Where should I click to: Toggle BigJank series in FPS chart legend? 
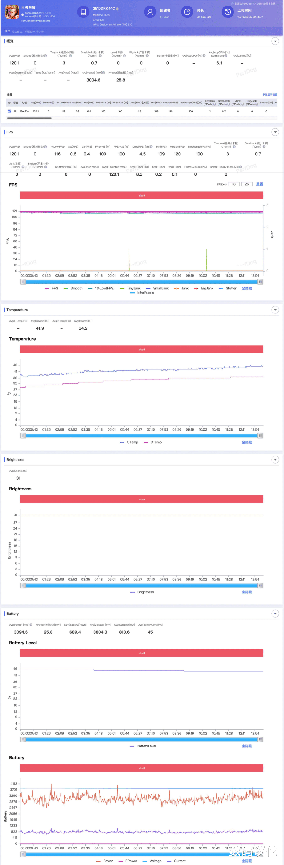click(x=204, y=289)
